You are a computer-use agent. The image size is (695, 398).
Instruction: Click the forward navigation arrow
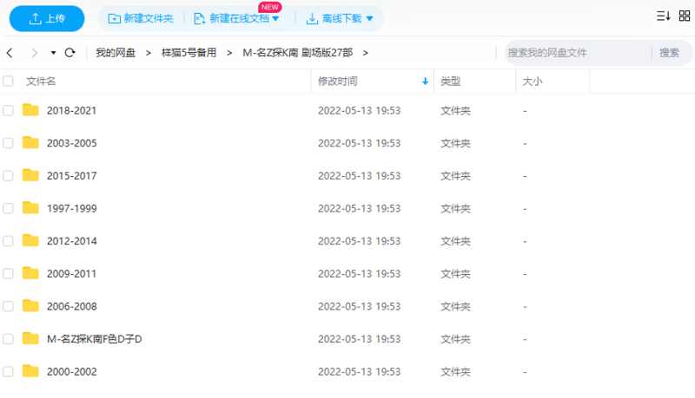(34, 53)
